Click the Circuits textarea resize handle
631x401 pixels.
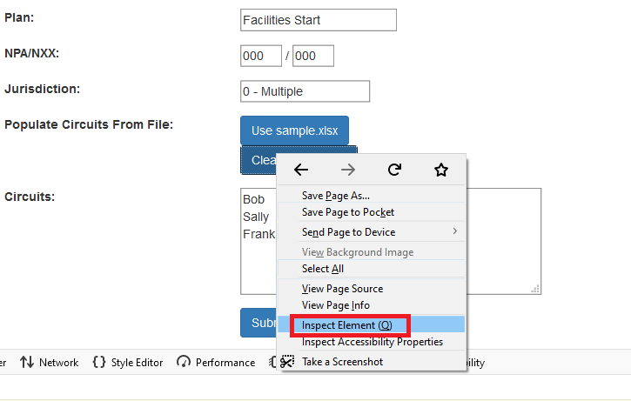(535, 289)
